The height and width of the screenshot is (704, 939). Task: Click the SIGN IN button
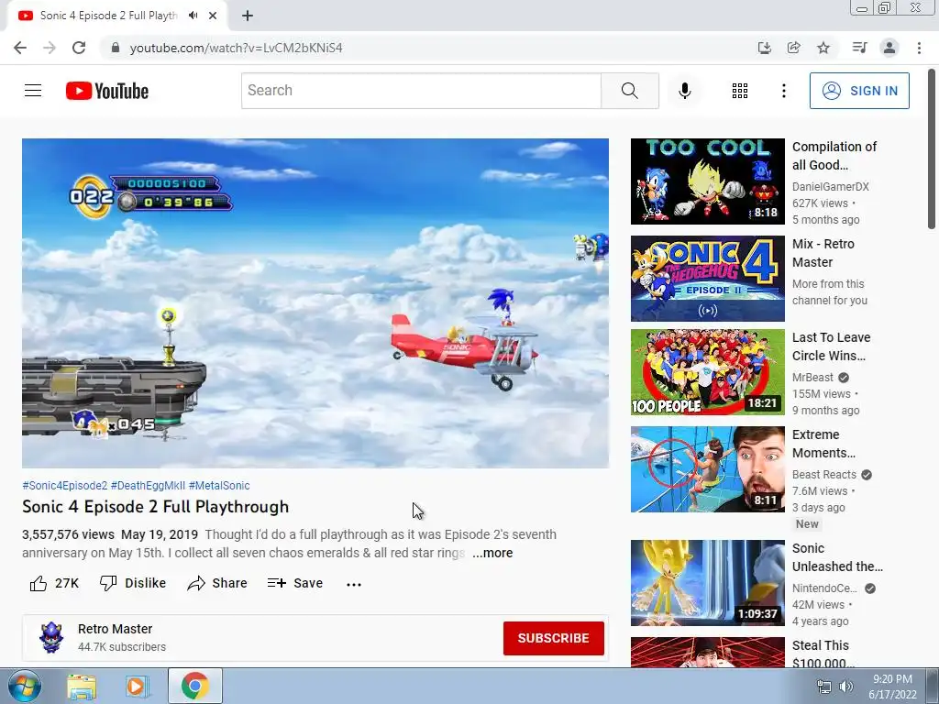tap(859, 91)
